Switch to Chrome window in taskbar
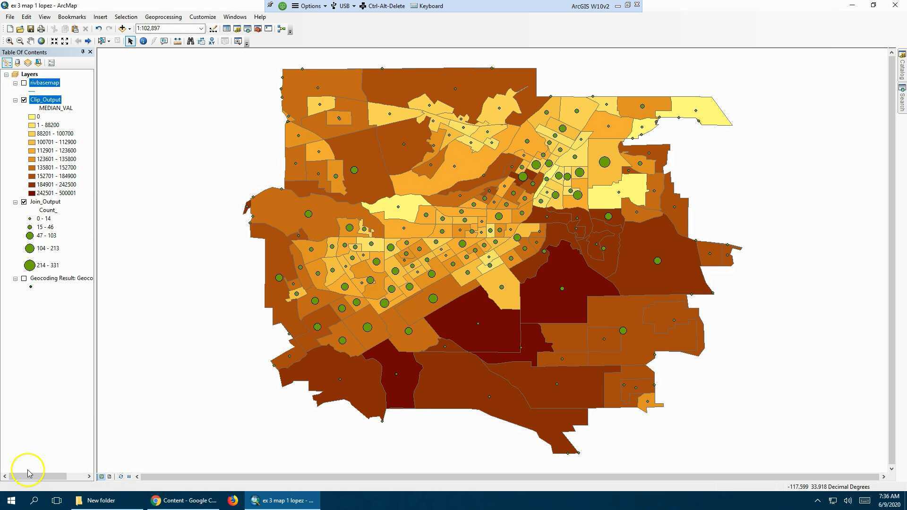Screen dimensions: 907x510 click(184, 501)
